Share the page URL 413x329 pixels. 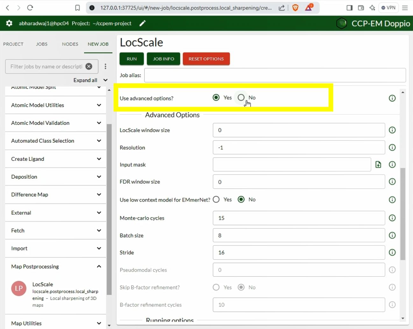pyautogui.click(x=281, y=8)
